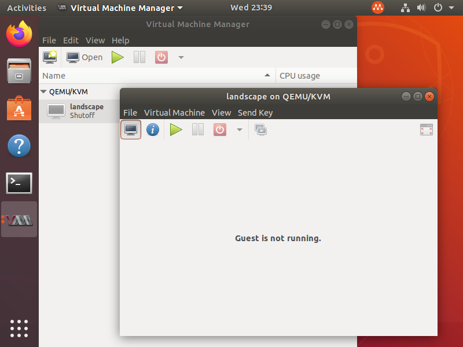Open Ubuntu Software from the dock
Viewport: 463px width, 347px height.
coord(19,108)
